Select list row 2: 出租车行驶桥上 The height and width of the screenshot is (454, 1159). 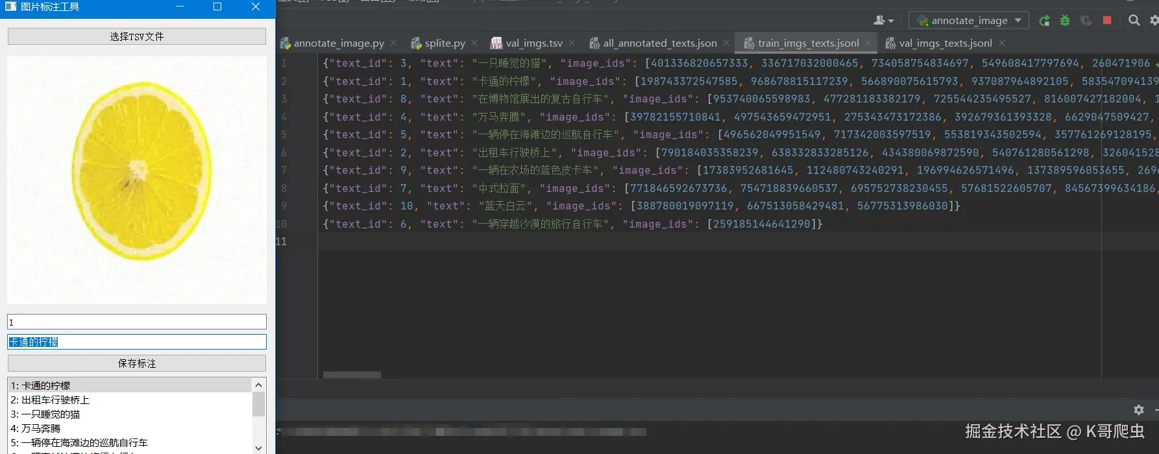[130, 400]
